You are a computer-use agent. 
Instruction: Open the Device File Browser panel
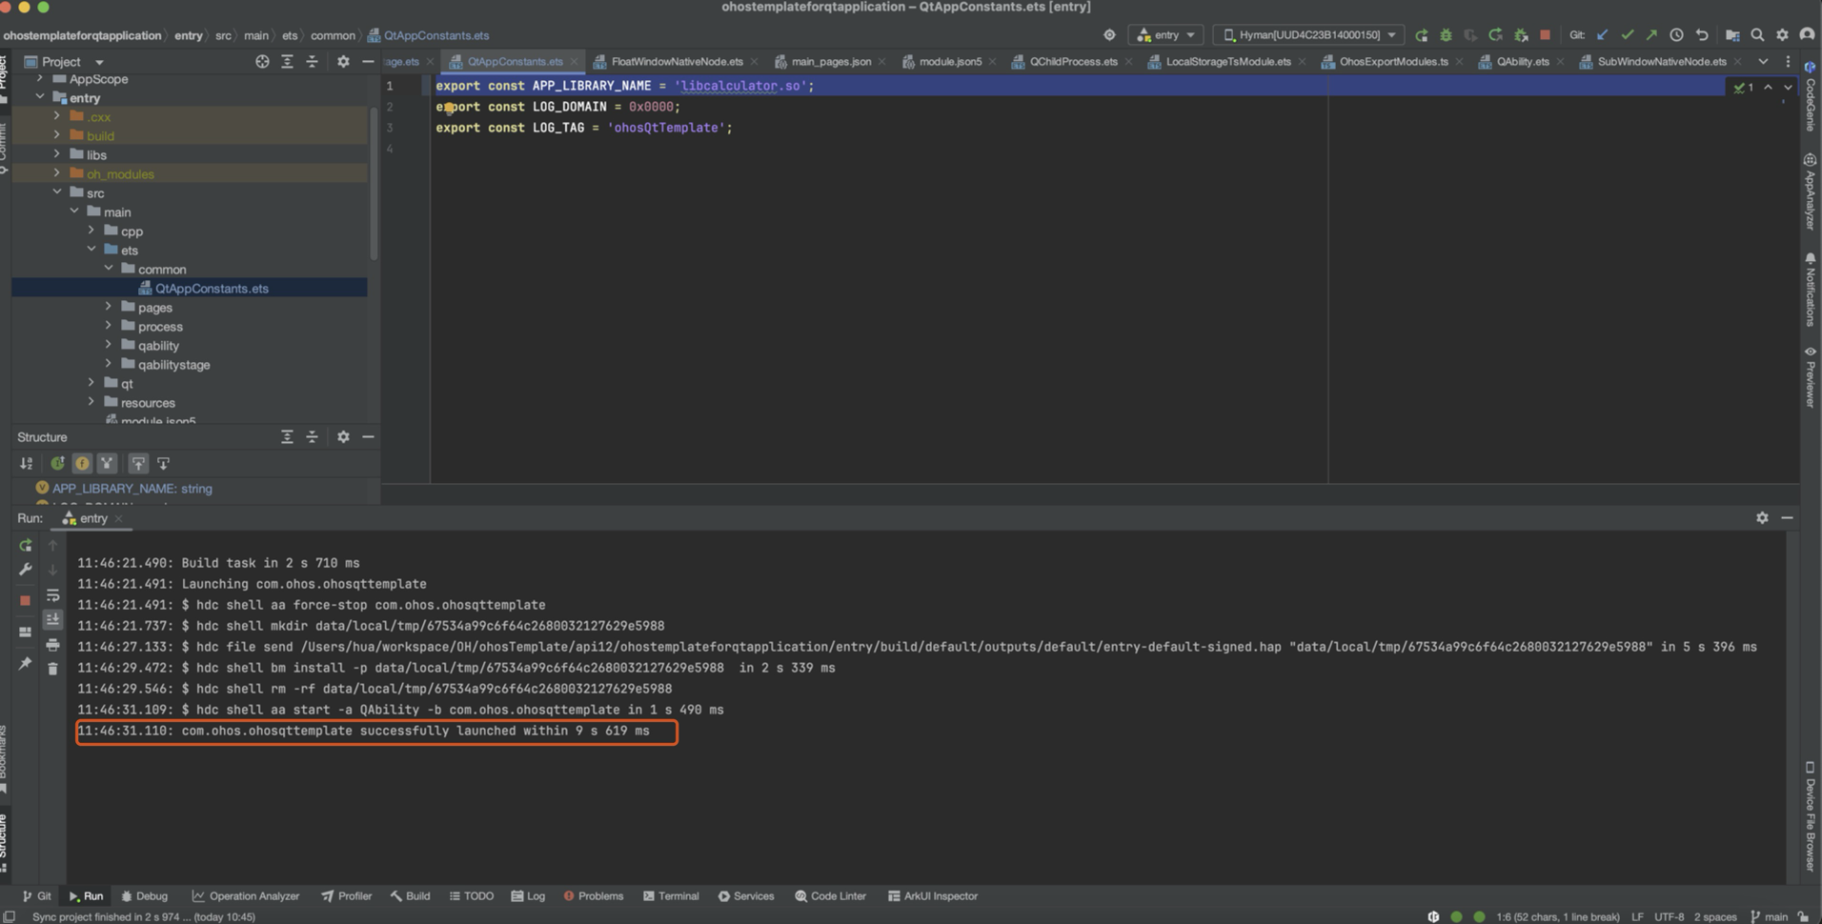pos(1810,814)
